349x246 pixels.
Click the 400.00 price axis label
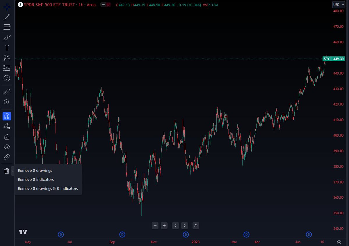[x=339, y=136]
